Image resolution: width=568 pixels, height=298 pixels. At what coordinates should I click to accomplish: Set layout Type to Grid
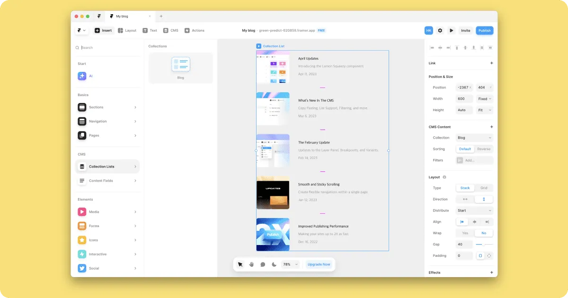click(484, 188)
